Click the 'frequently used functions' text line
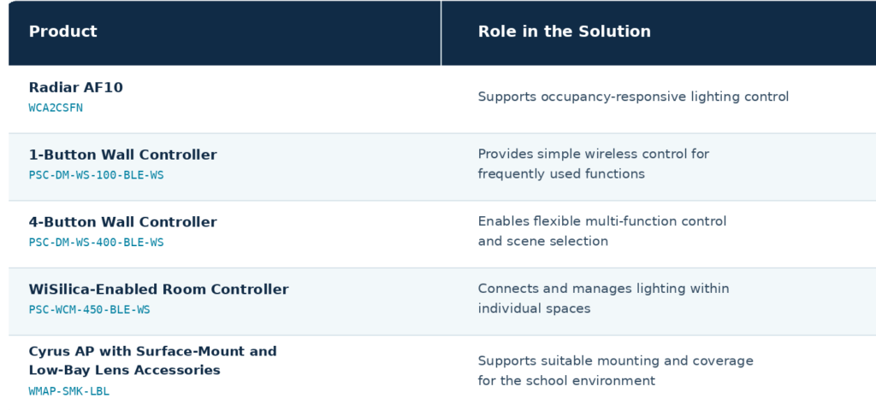 (561, 174)
